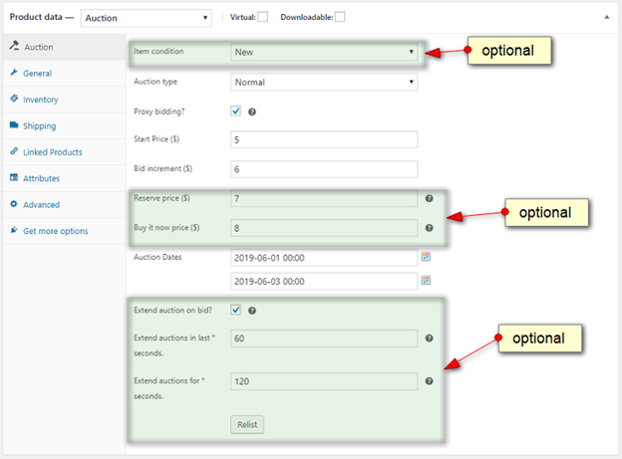The height and width of the screenshot is (459, 622).
Task: Open the Get more options link
Action: [x=55, y=231]
